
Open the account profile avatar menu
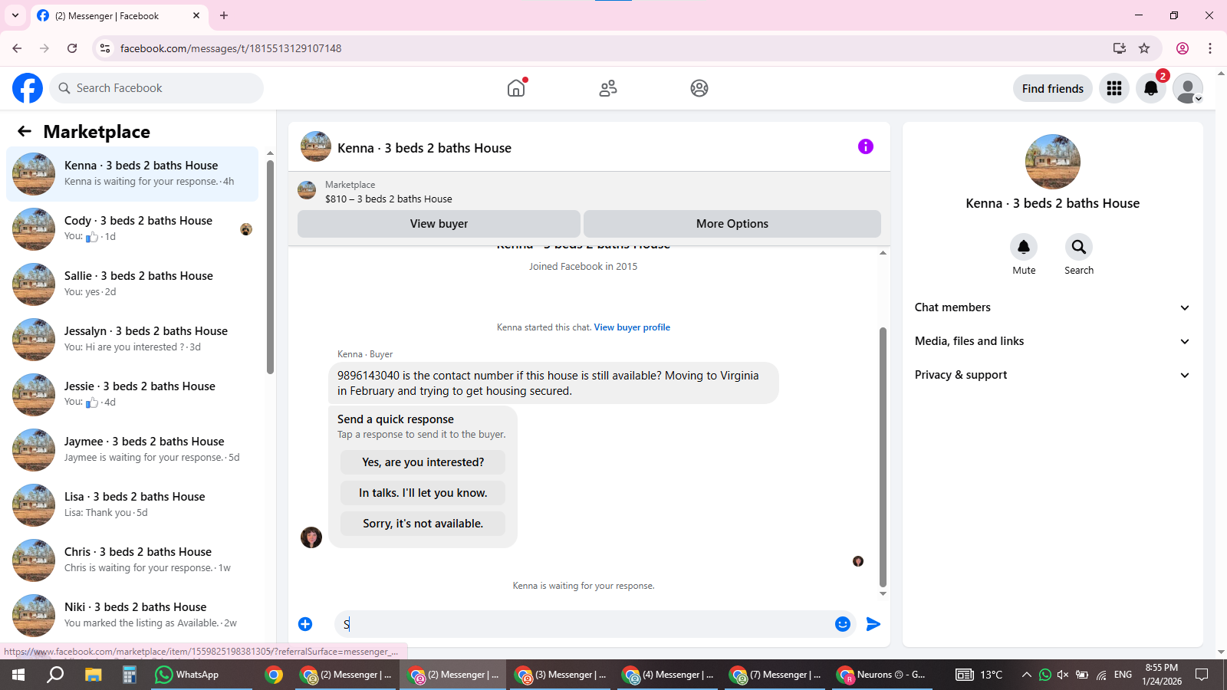[1188, 88]
